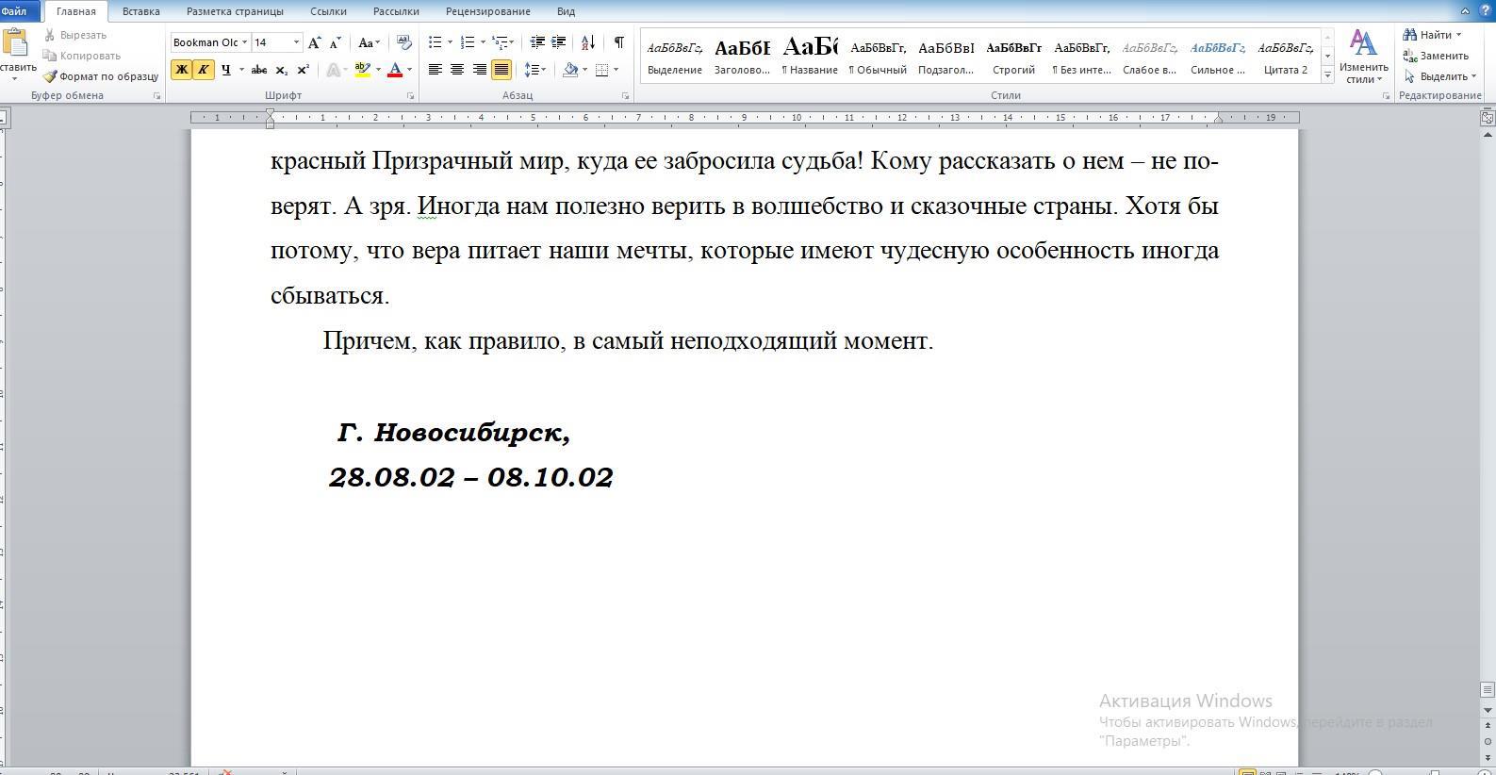Sort text with the sort icon
The image size is (1496, 775).
click(x=588, y=42)
